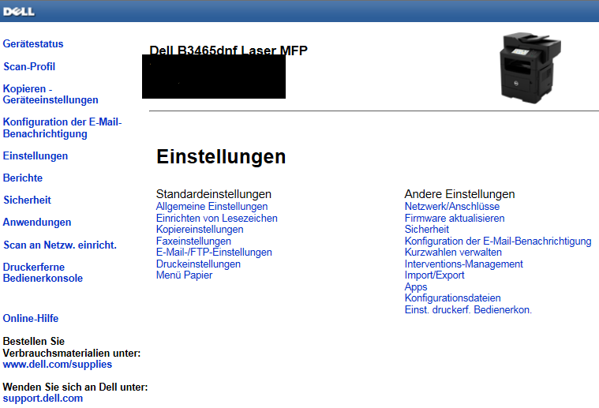Open Kopiereinstellungen link
This screenshot has height=408, width=599.
pos(200,230)
